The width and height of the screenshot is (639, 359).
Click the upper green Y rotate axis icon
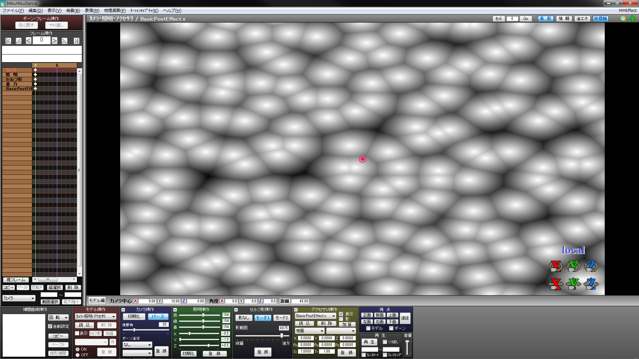point(573,266)
